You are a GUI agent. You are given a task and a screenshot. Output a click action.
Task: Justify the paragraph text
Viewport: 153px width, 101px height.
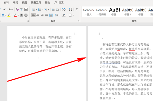pyautogui.click(x=46, y=15)
